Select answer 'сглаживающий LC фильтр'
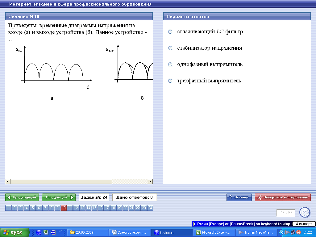The width and height of the screenshot is (316, 237). coord(170,32)
